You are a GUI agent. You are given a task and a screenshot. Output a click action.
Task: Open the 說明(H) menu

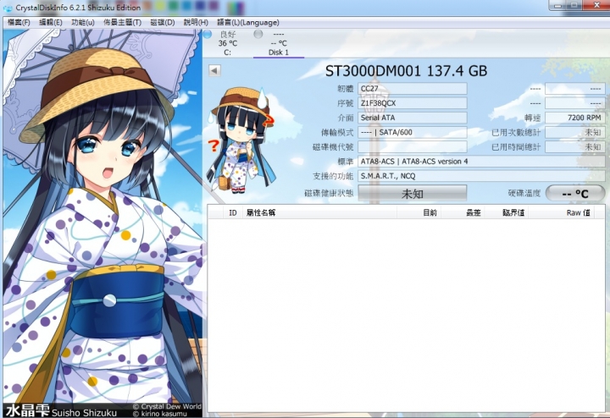[x=196, y=23]
